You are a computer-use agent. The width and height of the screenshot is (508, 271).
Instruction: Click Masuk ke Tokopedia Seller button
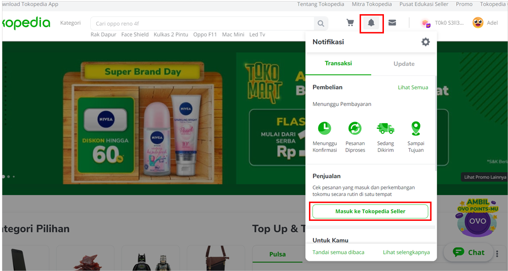pos(370,211)
